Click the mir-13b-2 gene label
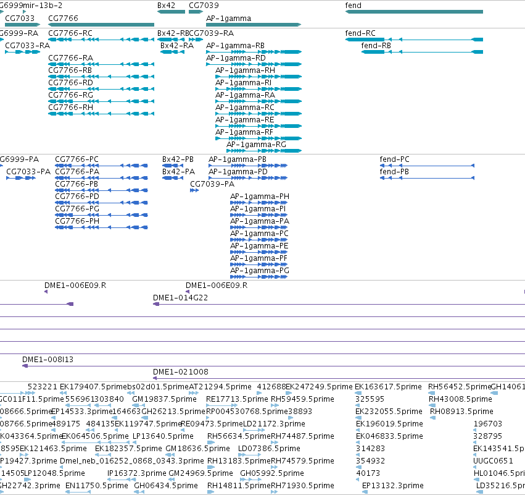The width and height of the screenshot is (525, 495). pos(43,6)
